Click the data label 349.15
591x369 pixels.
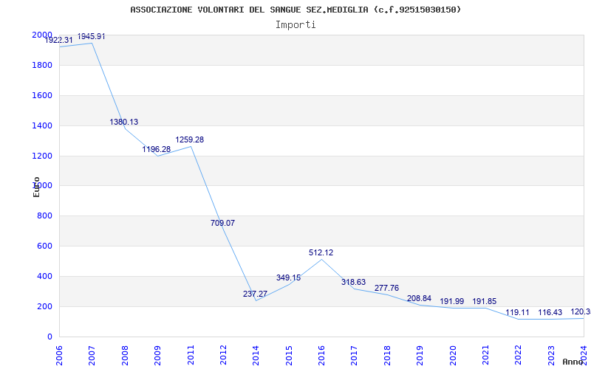pyautogui.click(x=288, y=278)
